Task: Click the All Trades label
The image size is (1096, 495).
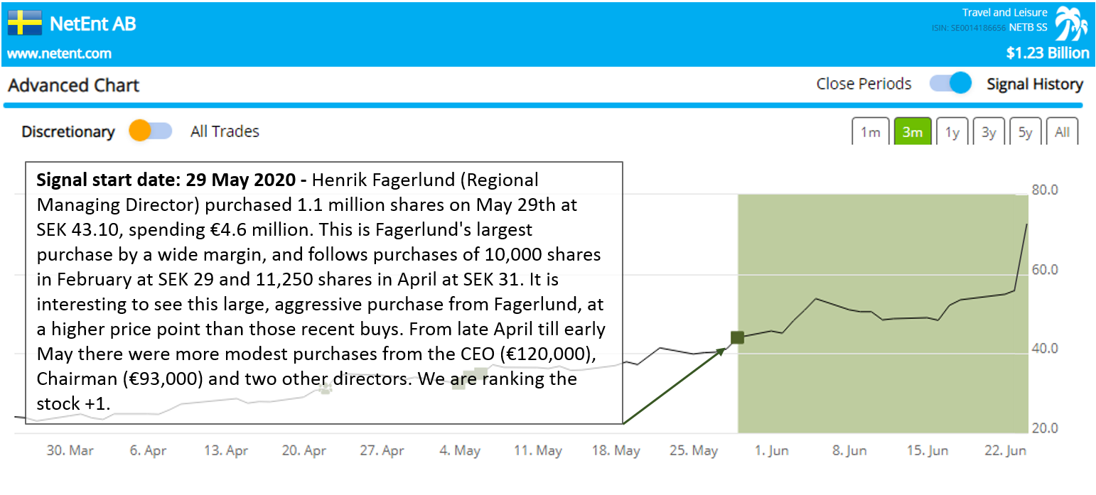Action: [x=225, y=131]
